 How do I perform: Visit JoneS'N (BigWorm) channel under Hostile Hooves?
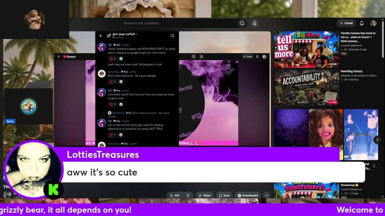tap(351, 46)
